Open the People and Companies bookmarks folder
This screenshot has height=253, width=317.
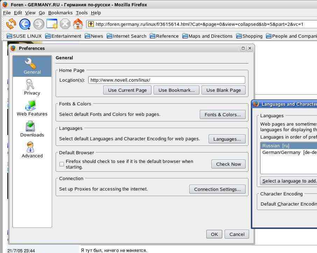[x=291, y=36]
